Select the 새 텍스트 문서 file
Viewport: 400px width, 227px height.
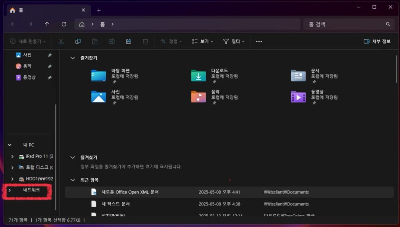229,204
